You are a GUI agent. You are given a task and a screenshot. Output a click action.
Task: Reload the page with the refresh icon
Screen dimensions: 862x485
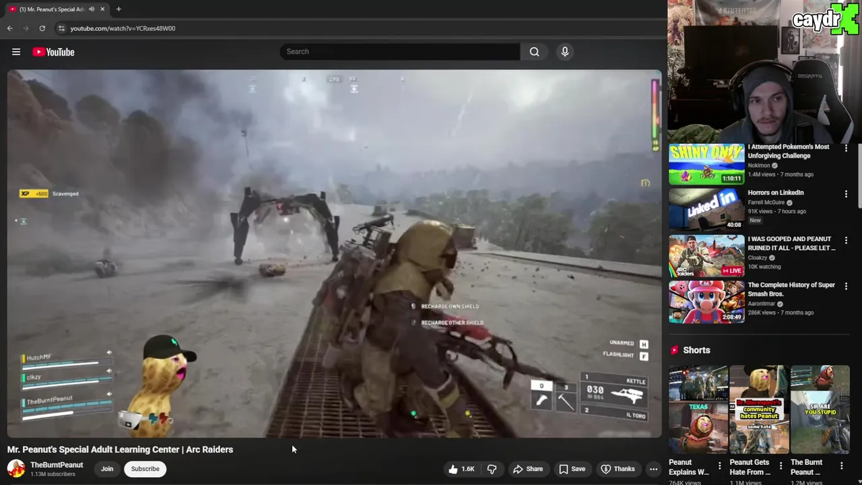[42, 28]
